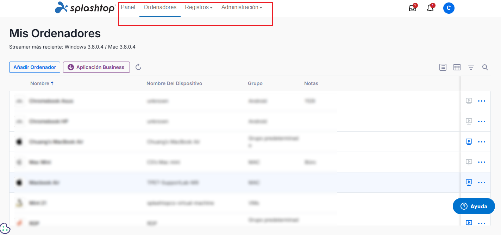501x235 pixels.
Task: Refresh the computer list
Action: pos(138,67)
